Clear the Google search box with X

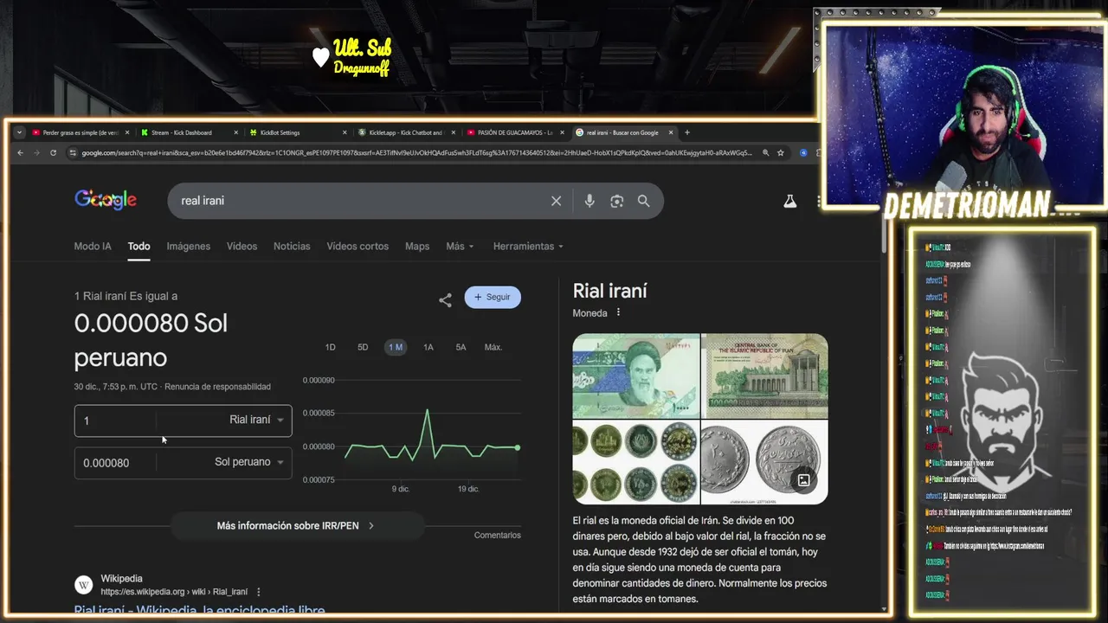pos(556,201)
